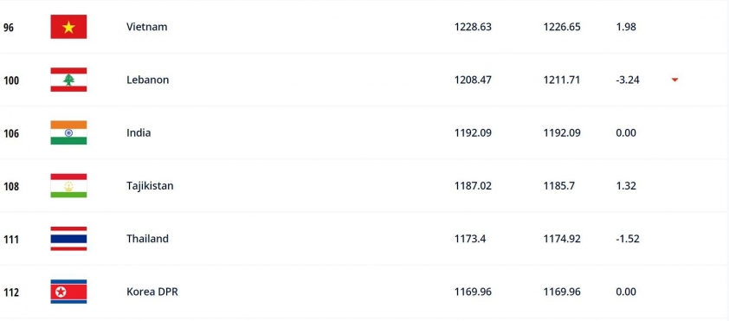
Task: Click the Vietnam flag icon
Action: (x=68, y=27)
